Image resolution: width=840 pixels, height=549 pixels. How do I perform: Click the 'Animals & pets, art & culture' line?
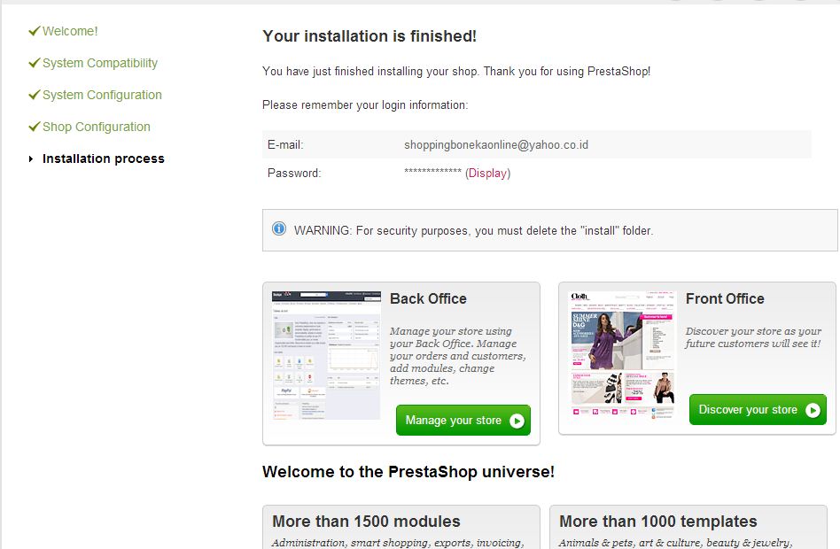676,543
